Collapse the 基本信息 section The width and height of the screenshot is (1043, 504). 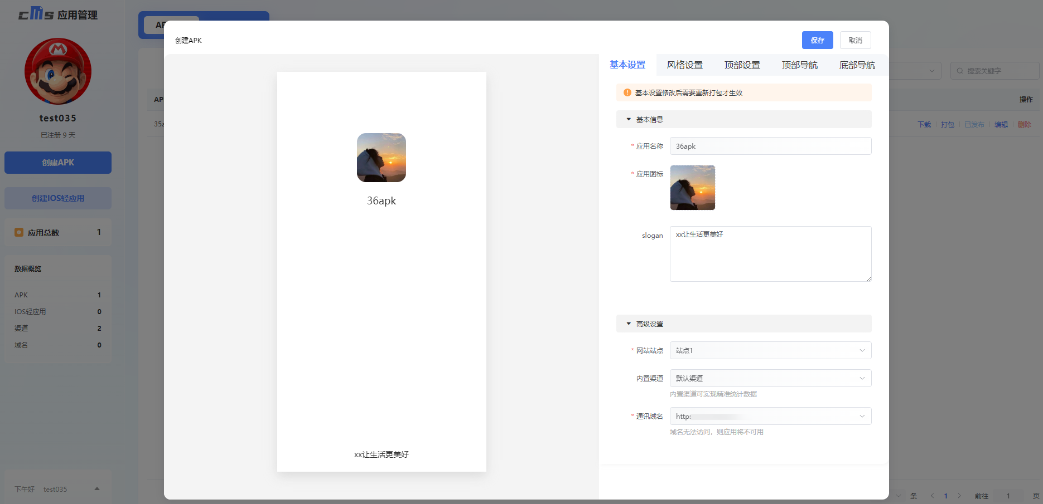click(743, 119)
